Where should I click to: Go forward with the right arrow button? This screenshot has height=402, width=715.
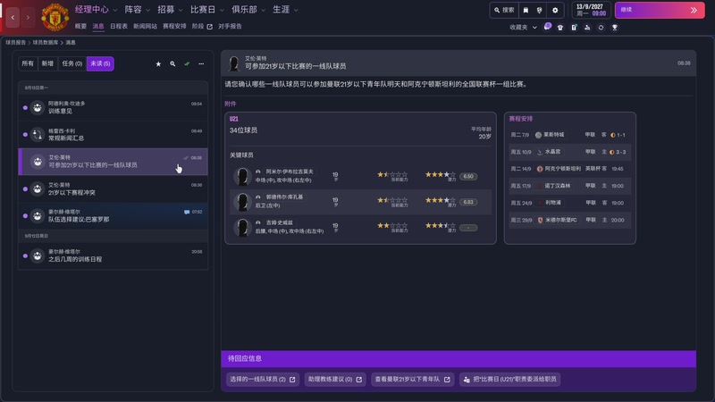(28, 17)
